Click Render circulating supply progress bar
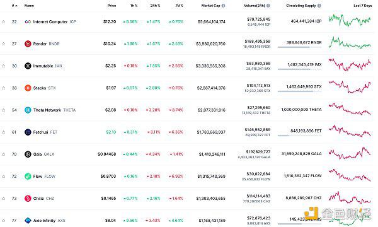The width and height of the screenshot is (378, 227). [x=299, y=47]
